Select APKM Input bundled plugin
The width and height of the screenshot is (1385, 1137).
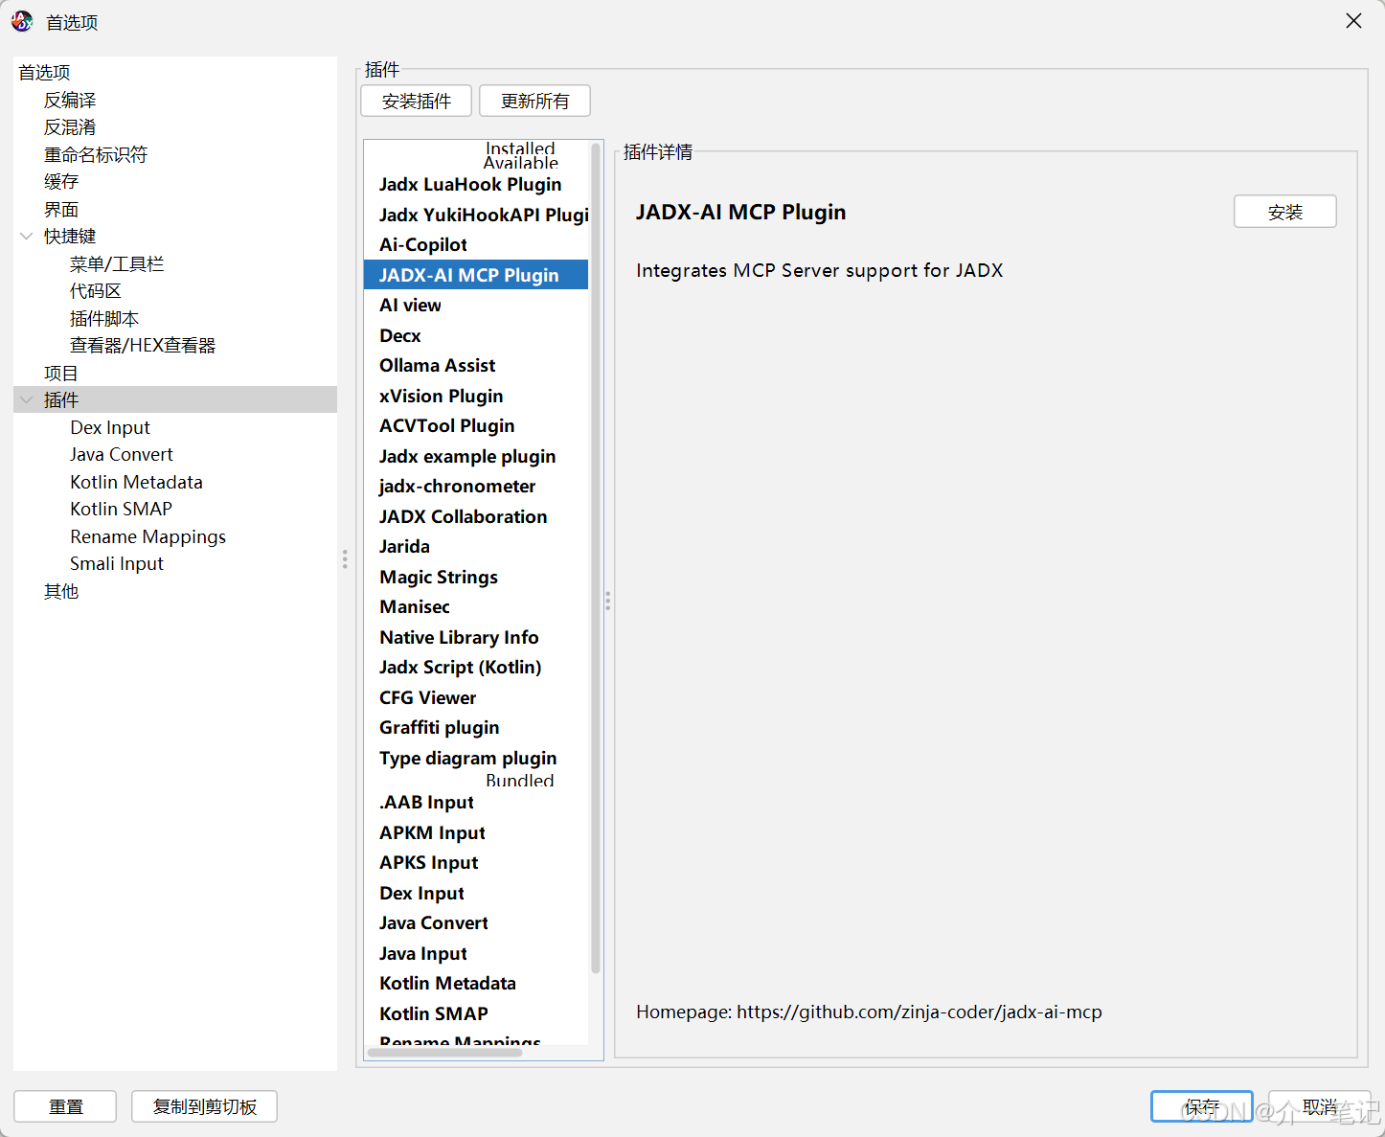coord(476,832)
